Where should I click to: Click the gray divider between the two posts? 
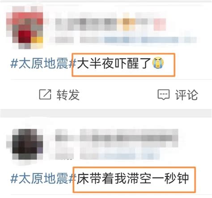(106, 113)
